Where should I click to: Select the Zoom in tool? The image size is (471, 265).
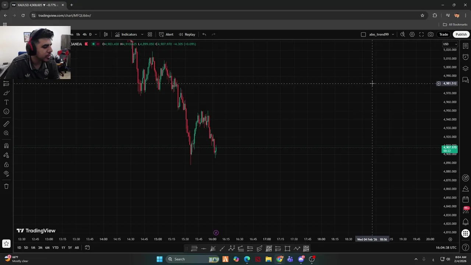[x=6, y=133]
